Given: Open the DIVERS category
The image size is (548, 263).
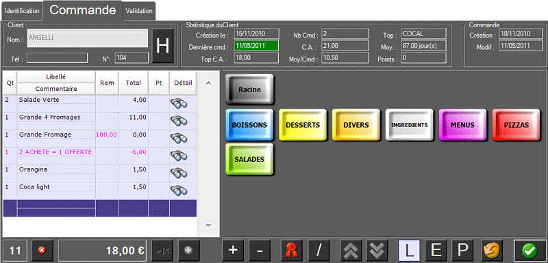Looking at the screenshot, I should (x=356, y=125).
